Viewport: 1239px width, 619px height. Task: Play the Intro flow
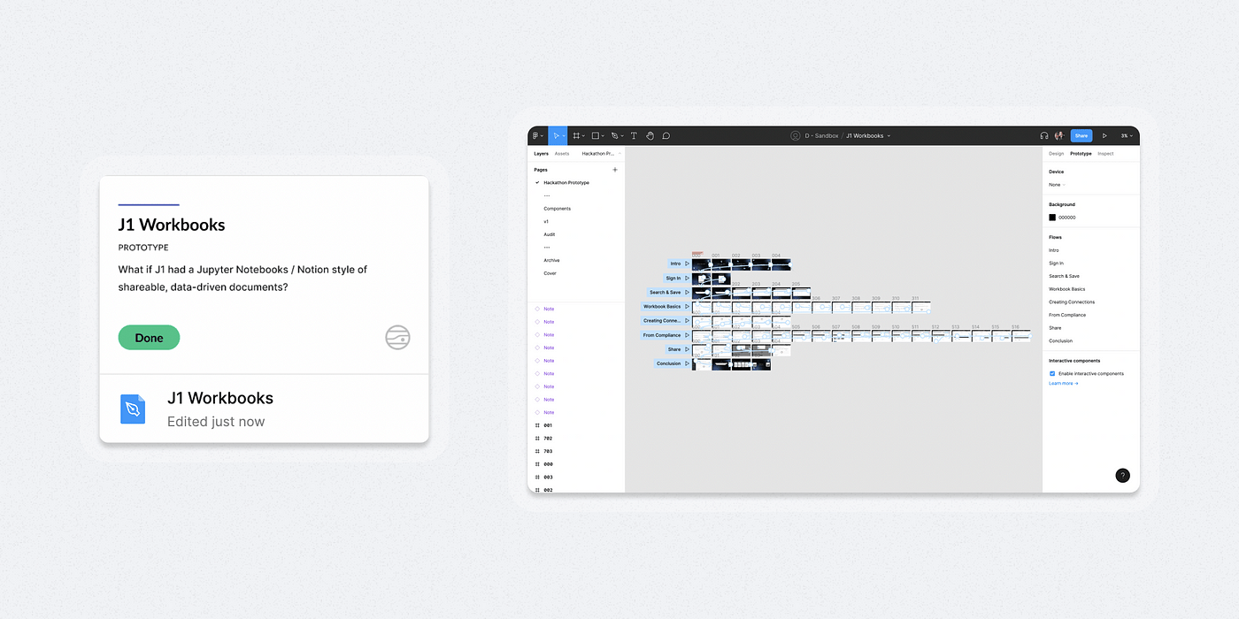[x=687, y=264]
